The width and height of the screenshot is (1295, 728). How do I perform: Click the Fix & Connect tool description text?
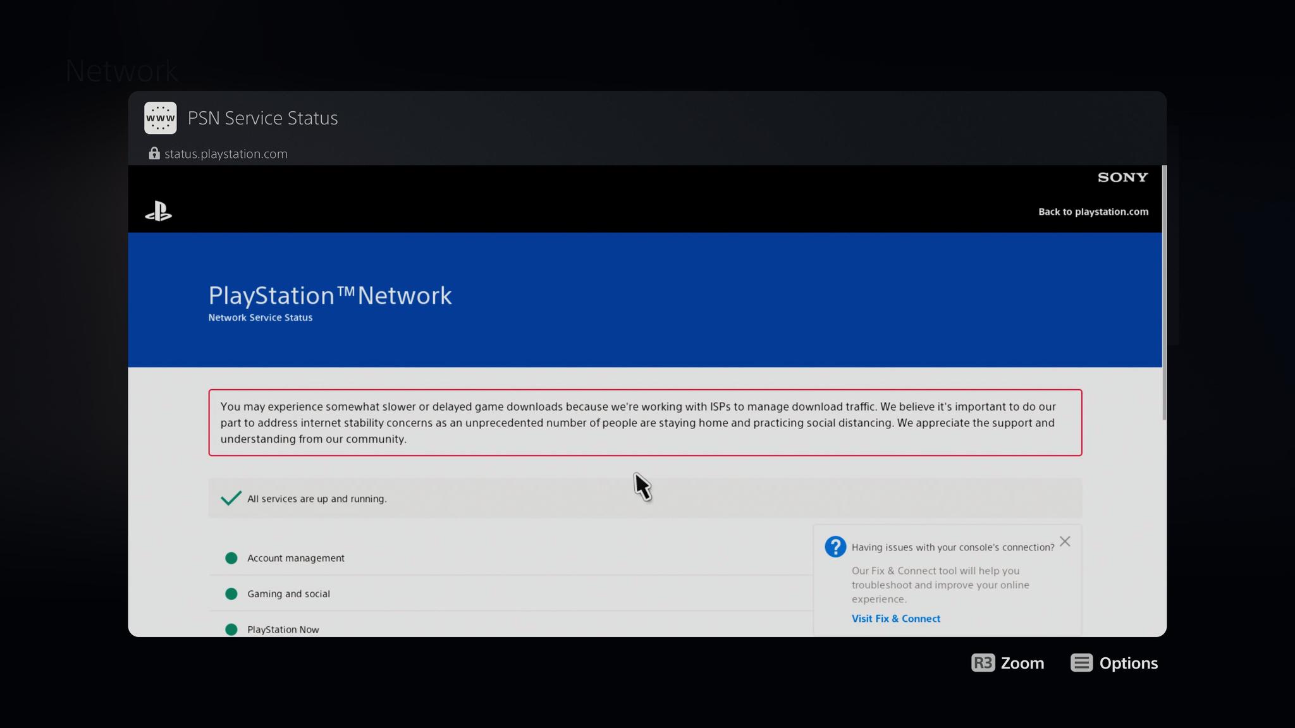pyautogui.click(x=940, y=585)
